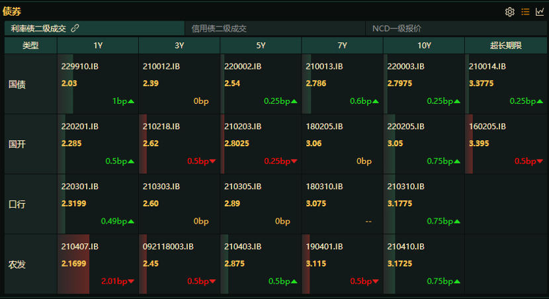Select the 利率债二级成交 tab
Screen dimensions: 549x299
95,28
